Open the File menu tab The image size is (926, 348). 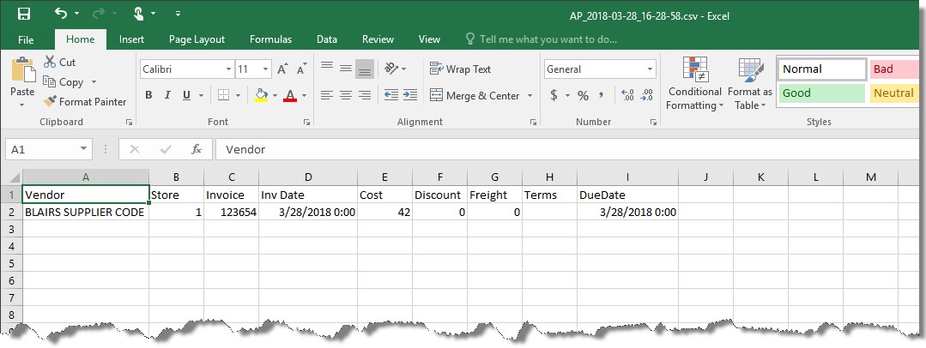point(26,39)
